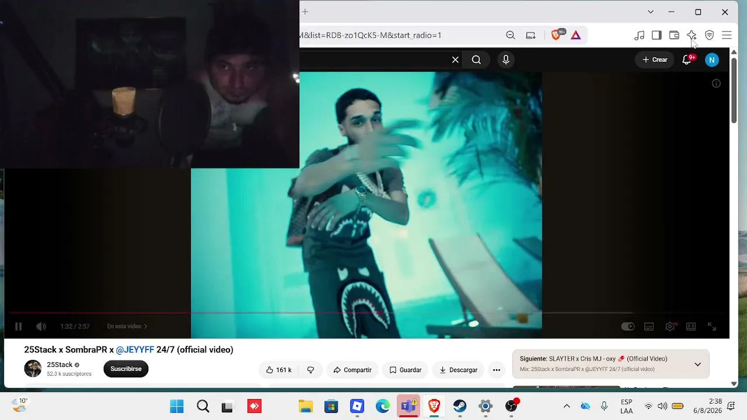Subscribe with the Suscribirse button
The height and width of the screenshot is (420, 747).
coord(126,369)
